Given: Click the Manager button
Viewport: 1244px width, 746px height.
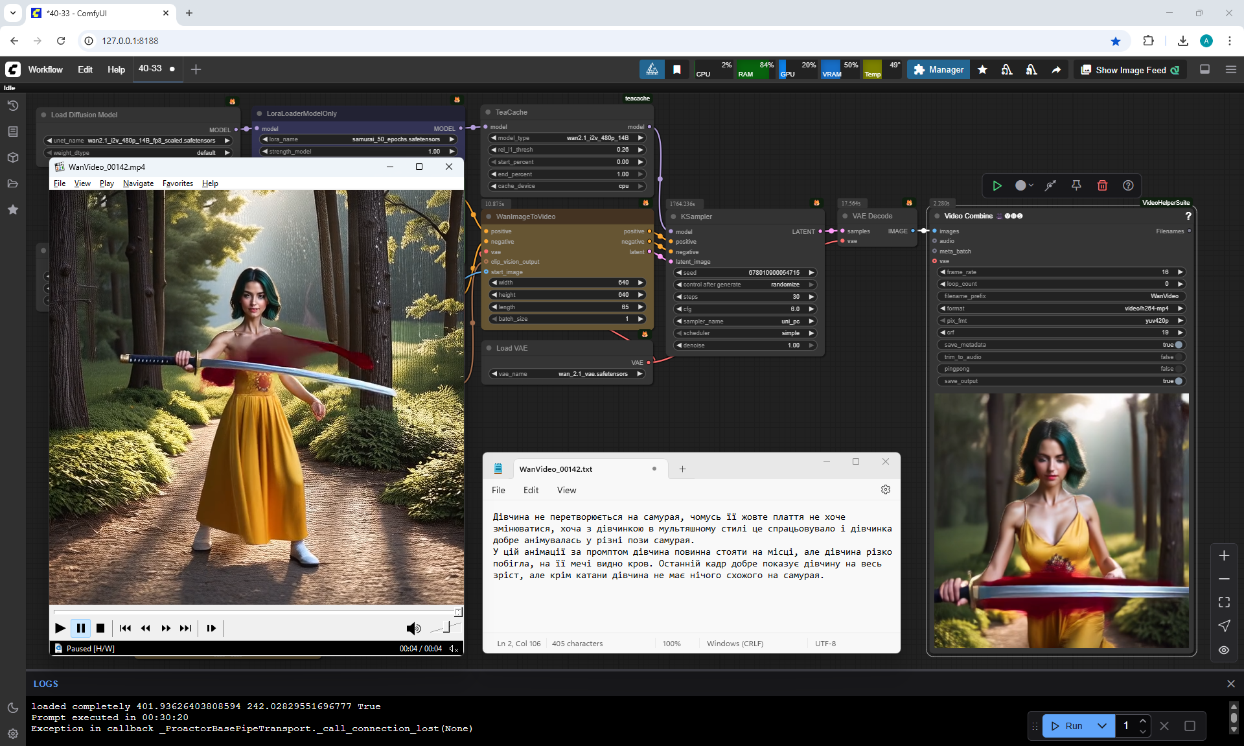Looking at the screenshot, I should [938, 70].
